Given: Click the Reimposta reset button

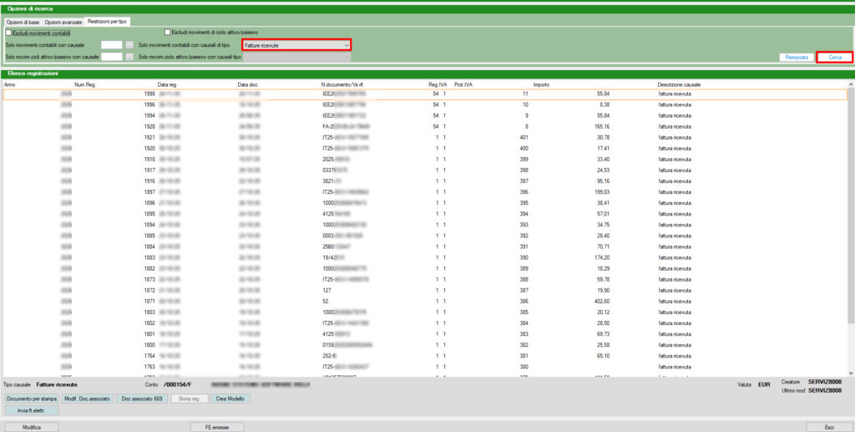Looking at the screenshot, I should point(795,57).
